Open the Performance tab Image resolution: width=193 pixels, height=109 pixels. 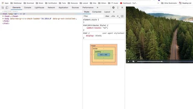[88, 8]
